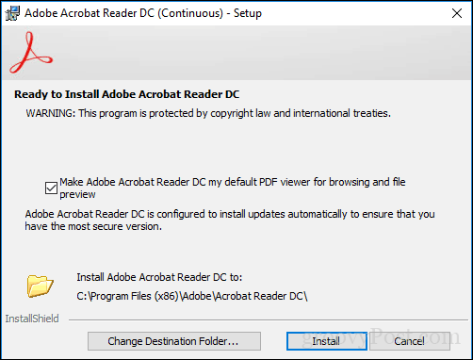
Task: Click the installer icon in the title bar
Action: [12, 13]
